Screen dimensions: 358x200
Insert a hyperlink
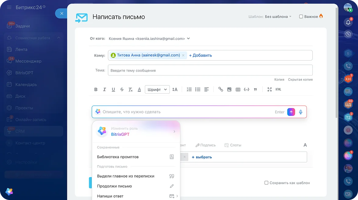pyautogui.click(x=220, y=89)
